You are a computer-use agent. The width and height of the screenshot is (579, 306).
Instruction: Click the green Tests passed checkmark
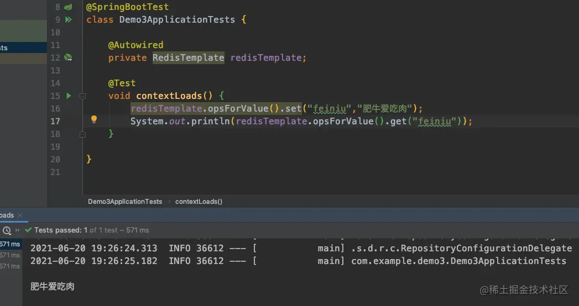28,230
